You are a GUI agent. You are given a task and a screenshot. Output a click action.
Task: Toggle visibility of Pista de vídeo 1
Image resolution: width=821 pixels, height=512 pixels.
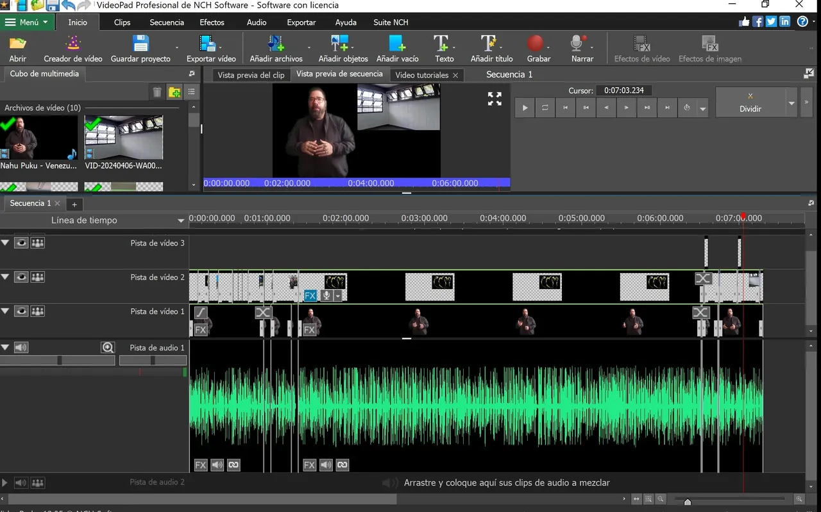click(21, 311)
